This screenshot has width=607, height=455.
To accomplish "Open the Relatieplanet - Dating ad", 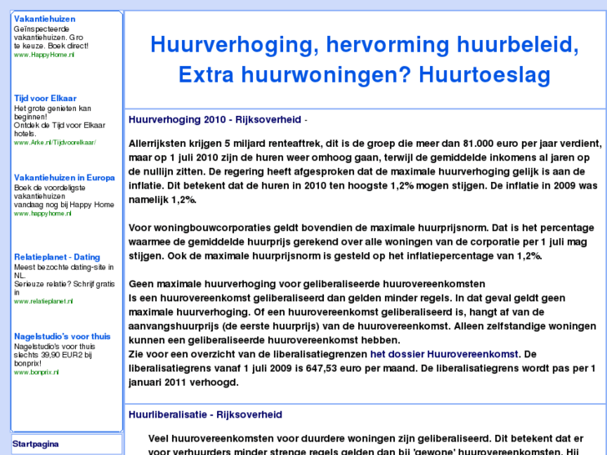I will [x=57, y=257].
